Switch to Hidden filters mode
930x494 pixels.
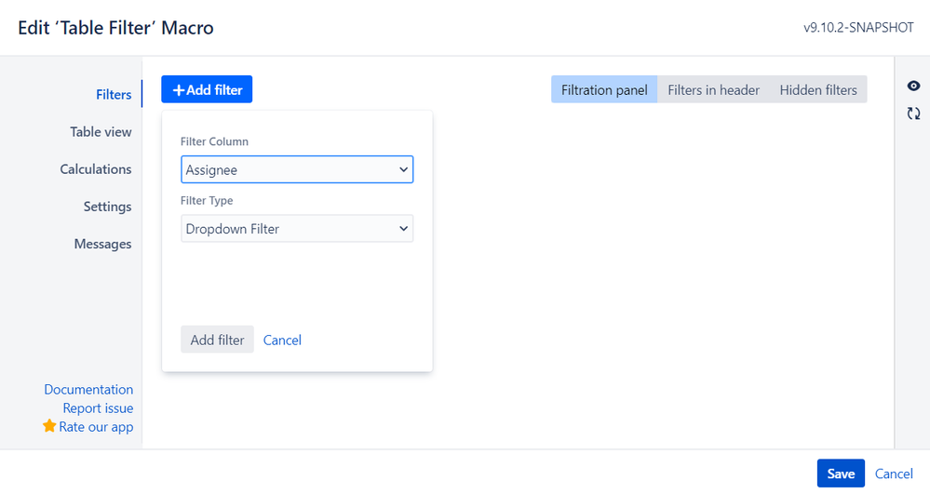(818, 90)
